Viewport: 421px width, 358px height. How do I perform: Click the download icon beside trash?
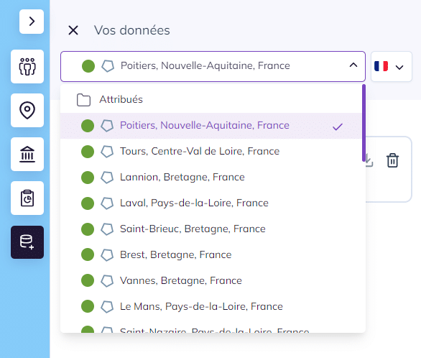pos(369,160)
